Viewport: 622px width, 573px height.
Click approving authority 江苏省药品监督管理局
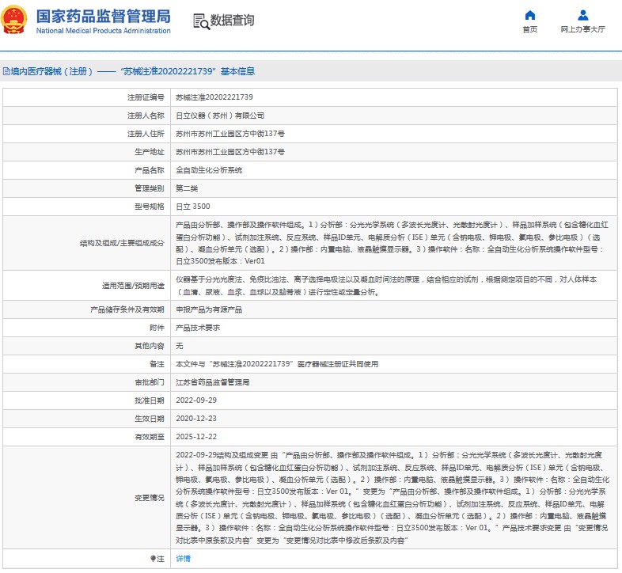[212, 382]
